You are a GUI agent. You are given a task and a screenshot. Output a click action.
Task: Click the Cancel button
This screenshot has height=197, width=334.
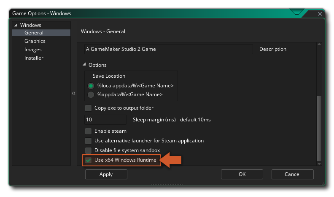pos(293,174)
